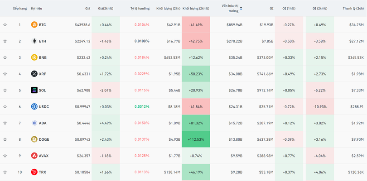Open the TRX symbol link
This screenshot has width=367, height=181.
tap(43, 172)
